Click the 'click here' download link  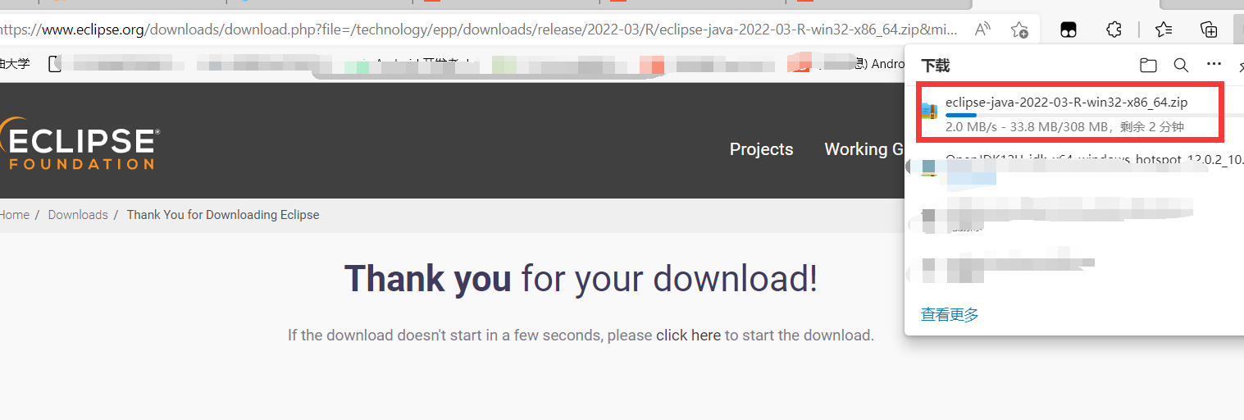[688, 335]
